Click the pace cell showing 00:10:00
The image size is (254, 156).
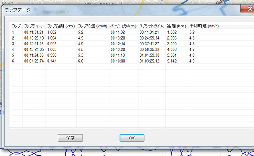pyautogui.click(x=117, y=61)
